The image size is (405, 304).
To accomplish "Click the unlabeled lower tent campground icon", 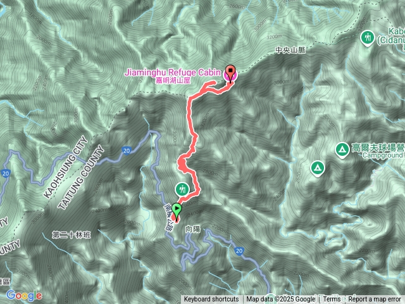I will [318, 168].
